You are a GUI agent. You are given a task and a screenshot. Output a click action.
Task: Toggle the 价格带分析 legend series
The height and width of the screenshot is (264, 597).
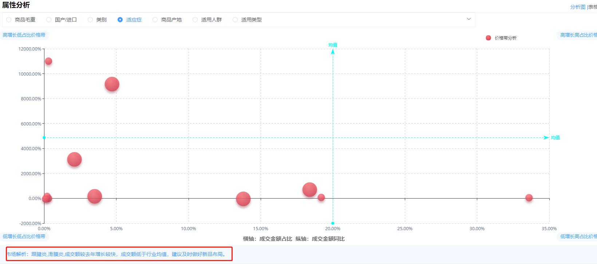[501, 38]
